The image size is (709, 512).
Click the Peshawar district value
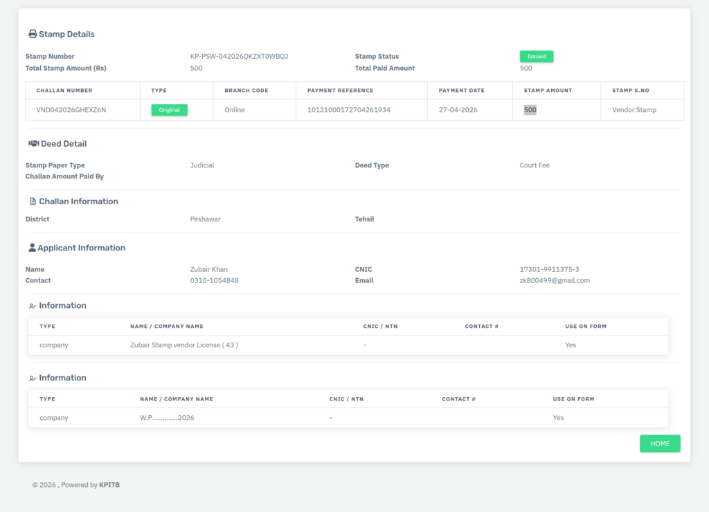(x=205, y=219)
